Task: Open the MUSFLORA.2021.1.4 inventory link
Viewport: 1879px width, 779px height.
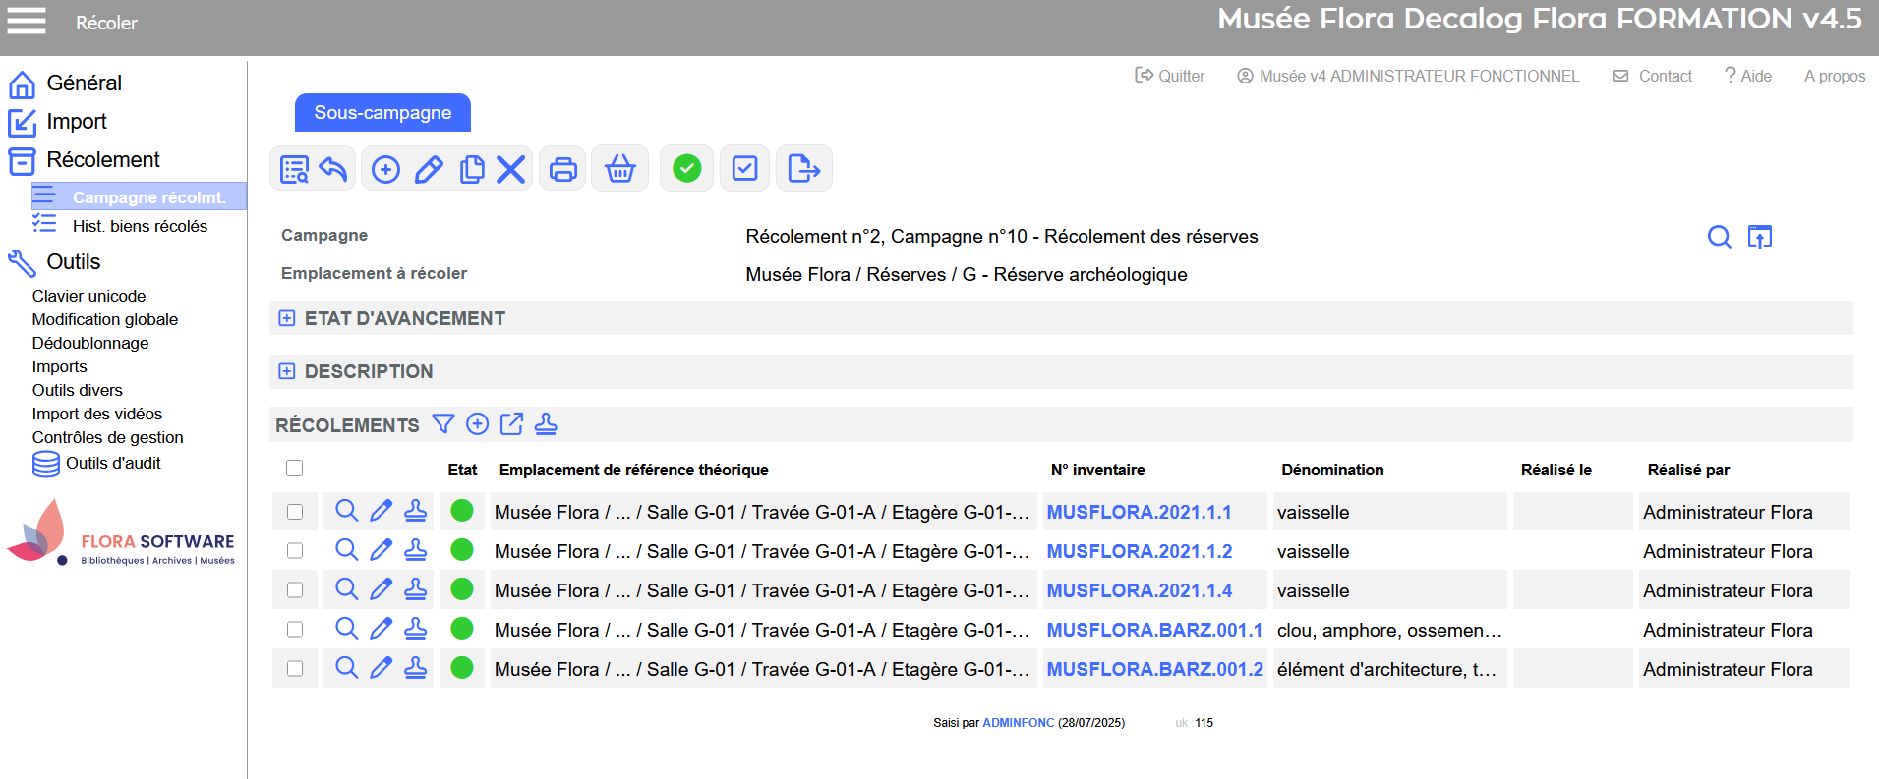Action: click(x=1139, y=590)
